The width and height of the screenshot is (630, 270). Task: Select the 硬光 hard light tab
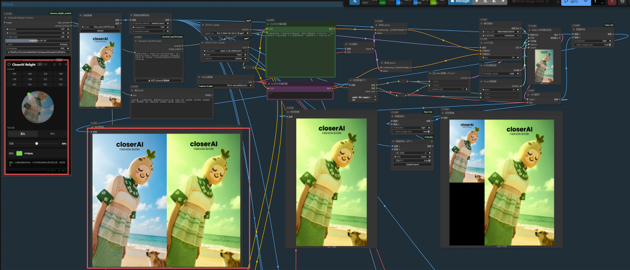pos(53,134)
